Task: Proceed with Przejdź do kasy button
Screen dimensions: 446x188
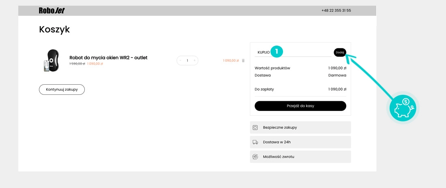Action: coord(300,106)
